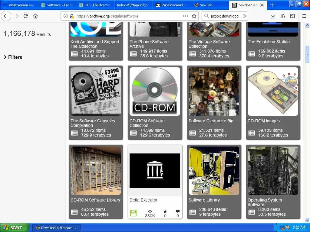Click the forward navigation arrow
The image size is (310, 232).
(x=16, y=16)
